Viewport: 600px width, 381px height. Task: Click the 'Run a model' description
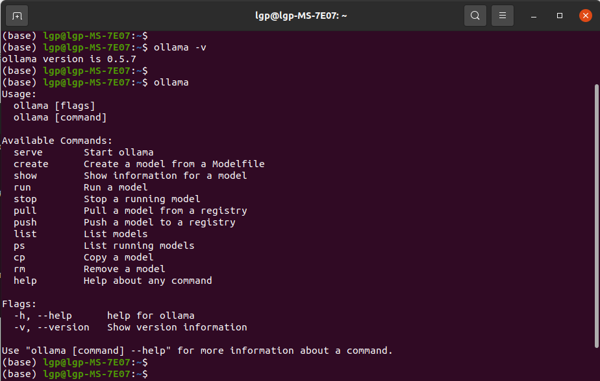(x=116, y=187)
